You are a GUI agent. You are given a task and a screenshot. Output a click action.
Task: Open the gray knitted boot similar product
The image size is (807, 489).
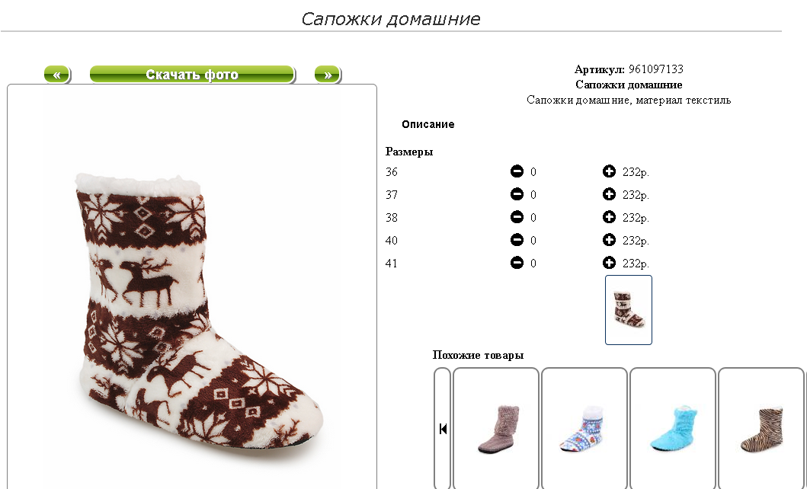coord(496,428)
